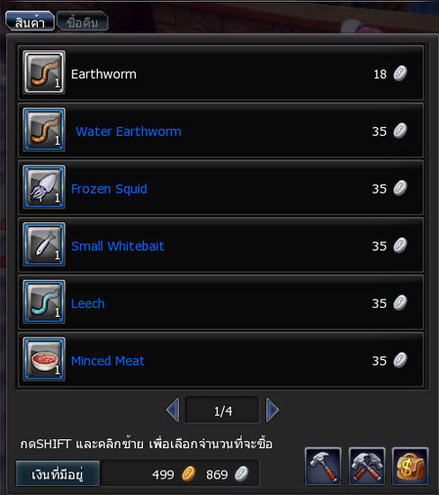Click the blue Leech icon
Image resolution: width=439 pixels, height=495 pixels.
coord(44,301)
